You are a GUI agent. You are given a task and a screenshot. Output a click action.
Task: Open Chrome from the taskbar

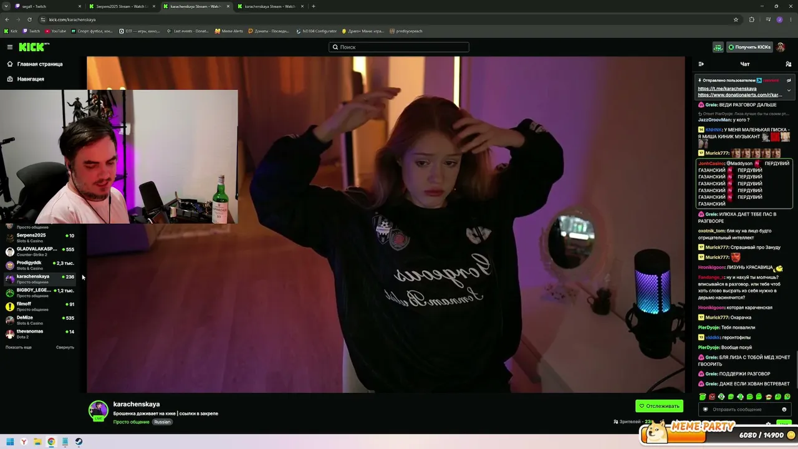[x=51, y=442]
